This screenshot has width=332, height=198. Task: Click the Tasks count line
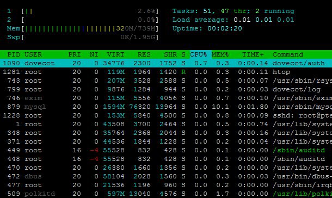point(233,11)
